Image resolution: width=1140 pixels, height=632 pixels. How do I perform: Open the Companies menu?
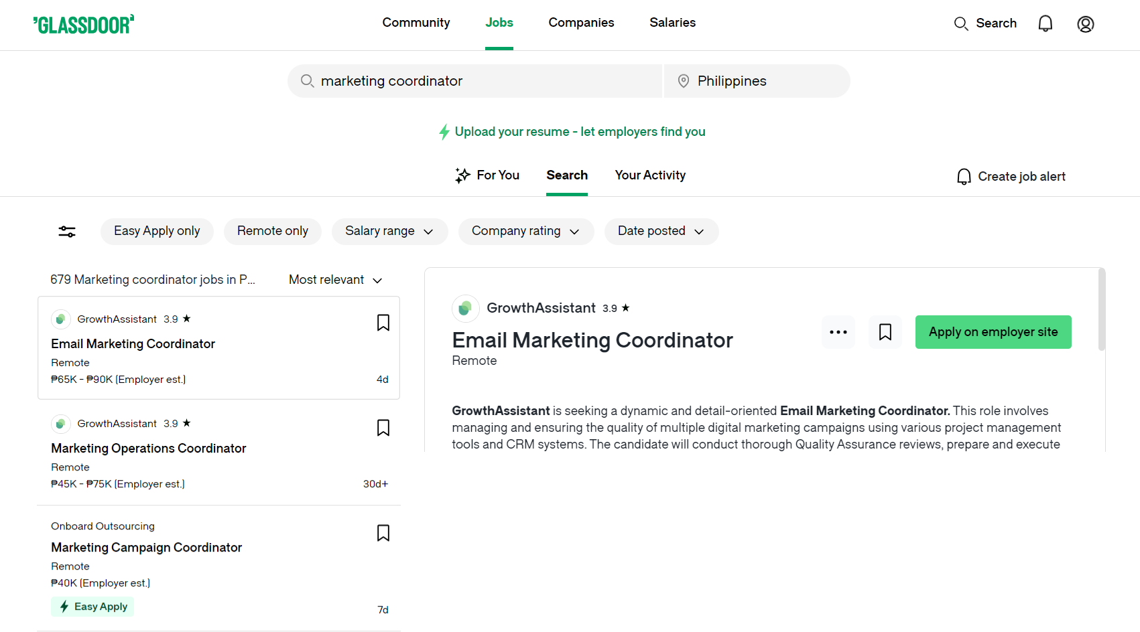pos(581,23)
